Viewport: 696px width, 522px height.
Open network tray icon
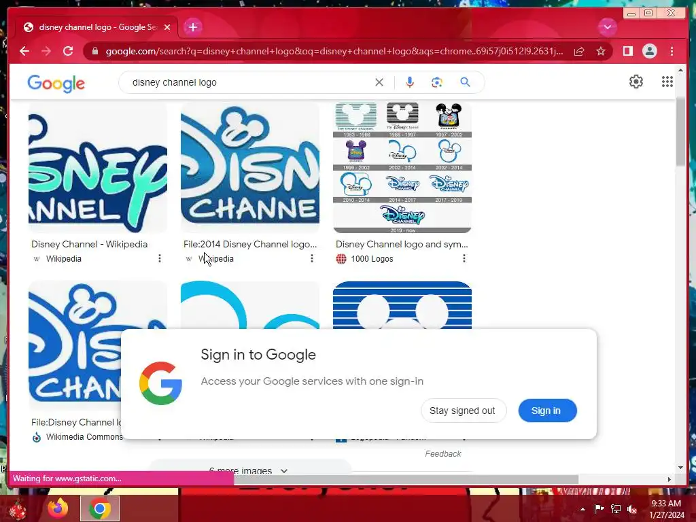pos(616,508)
